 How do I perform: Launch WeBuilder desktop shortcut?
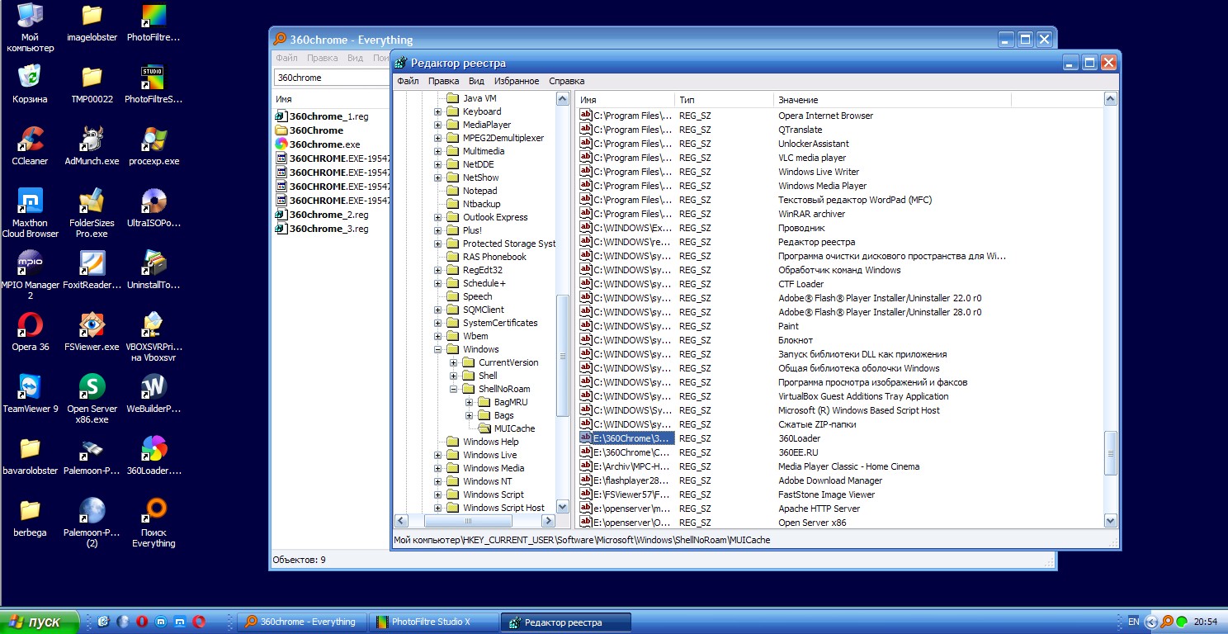(153, 393)
